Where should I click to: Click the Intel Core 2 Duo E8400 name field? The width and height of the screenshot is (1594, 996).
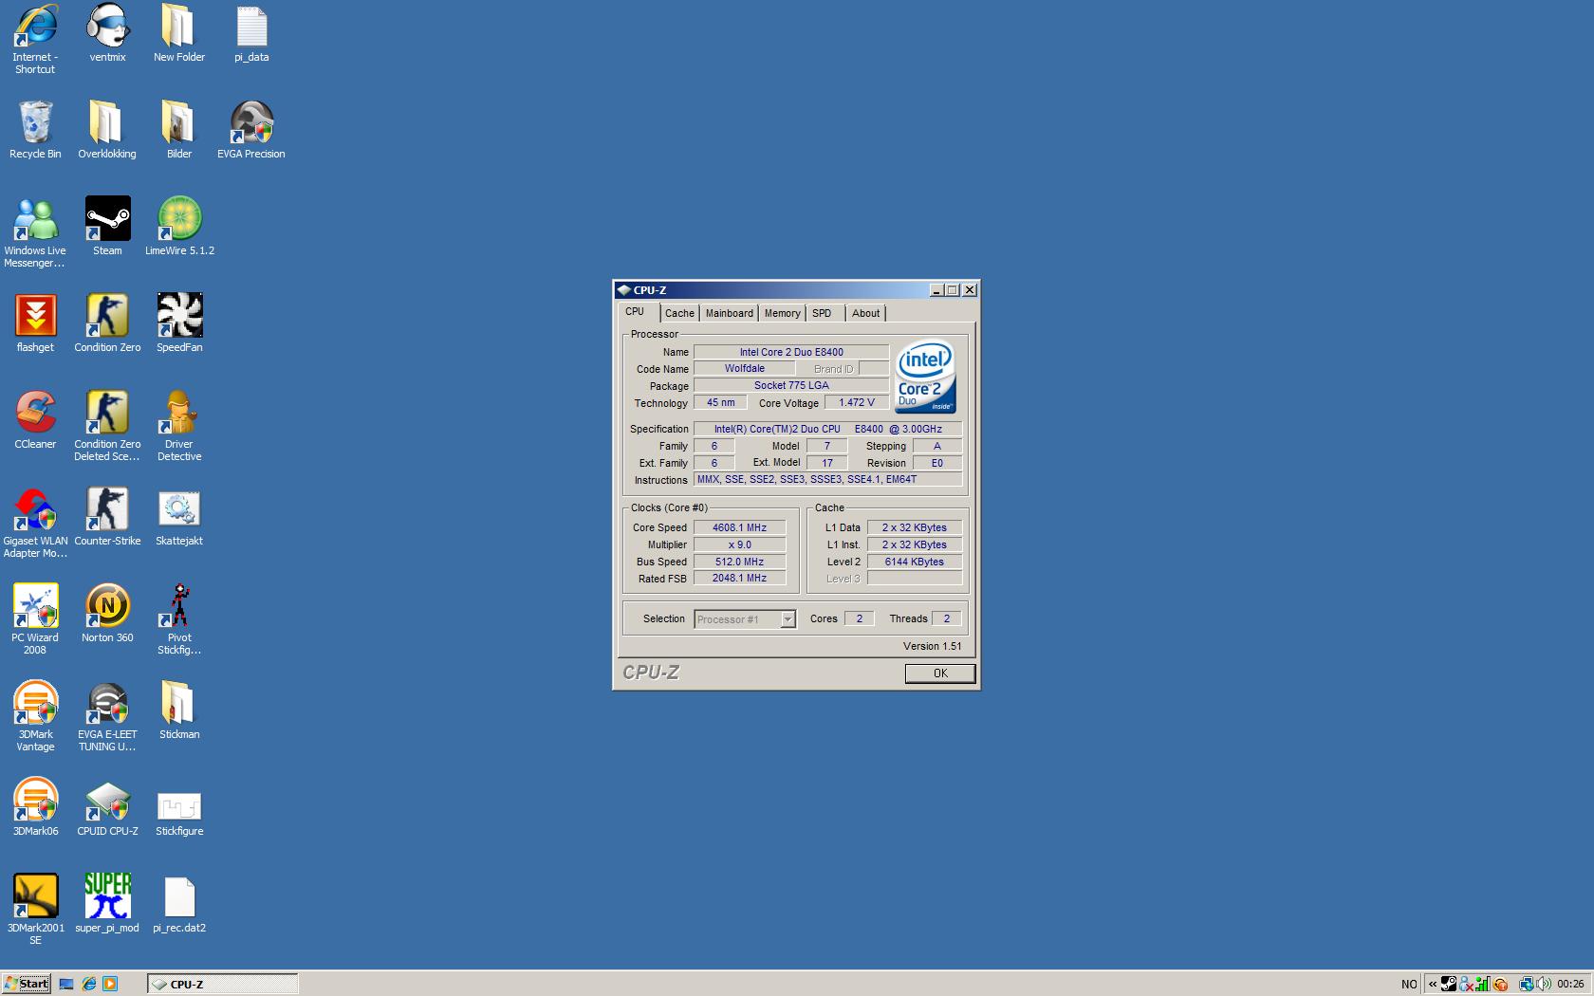[791, 352]
